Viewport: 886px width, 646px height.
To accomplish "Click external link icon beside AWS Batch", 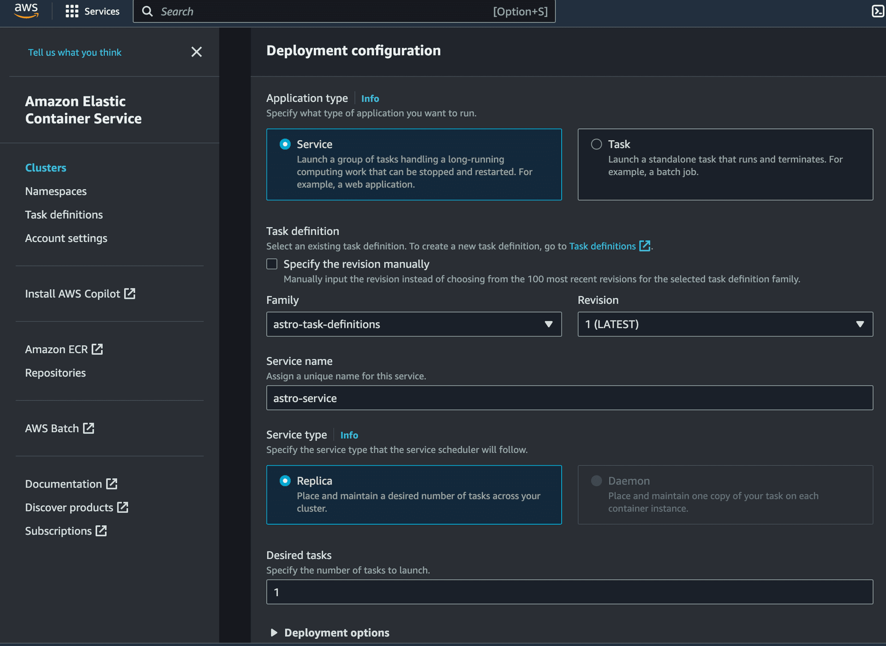I will pos(89,428).
